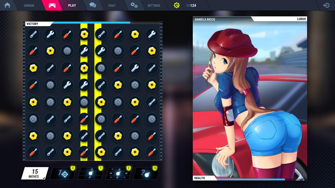The image size is (335, 188).
Task: Switch to the Settings tab
Action: (154, 5)
